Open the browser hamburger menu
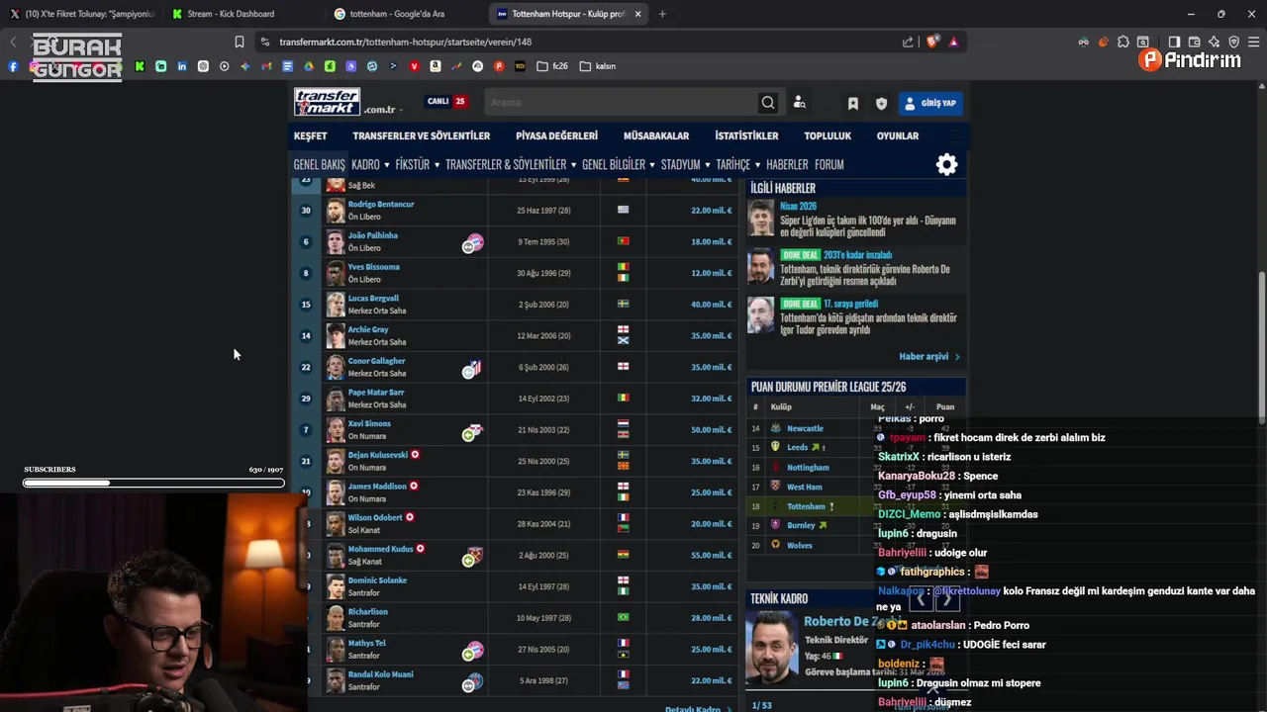This screenshot has width=1267, height=712. 1253,42
